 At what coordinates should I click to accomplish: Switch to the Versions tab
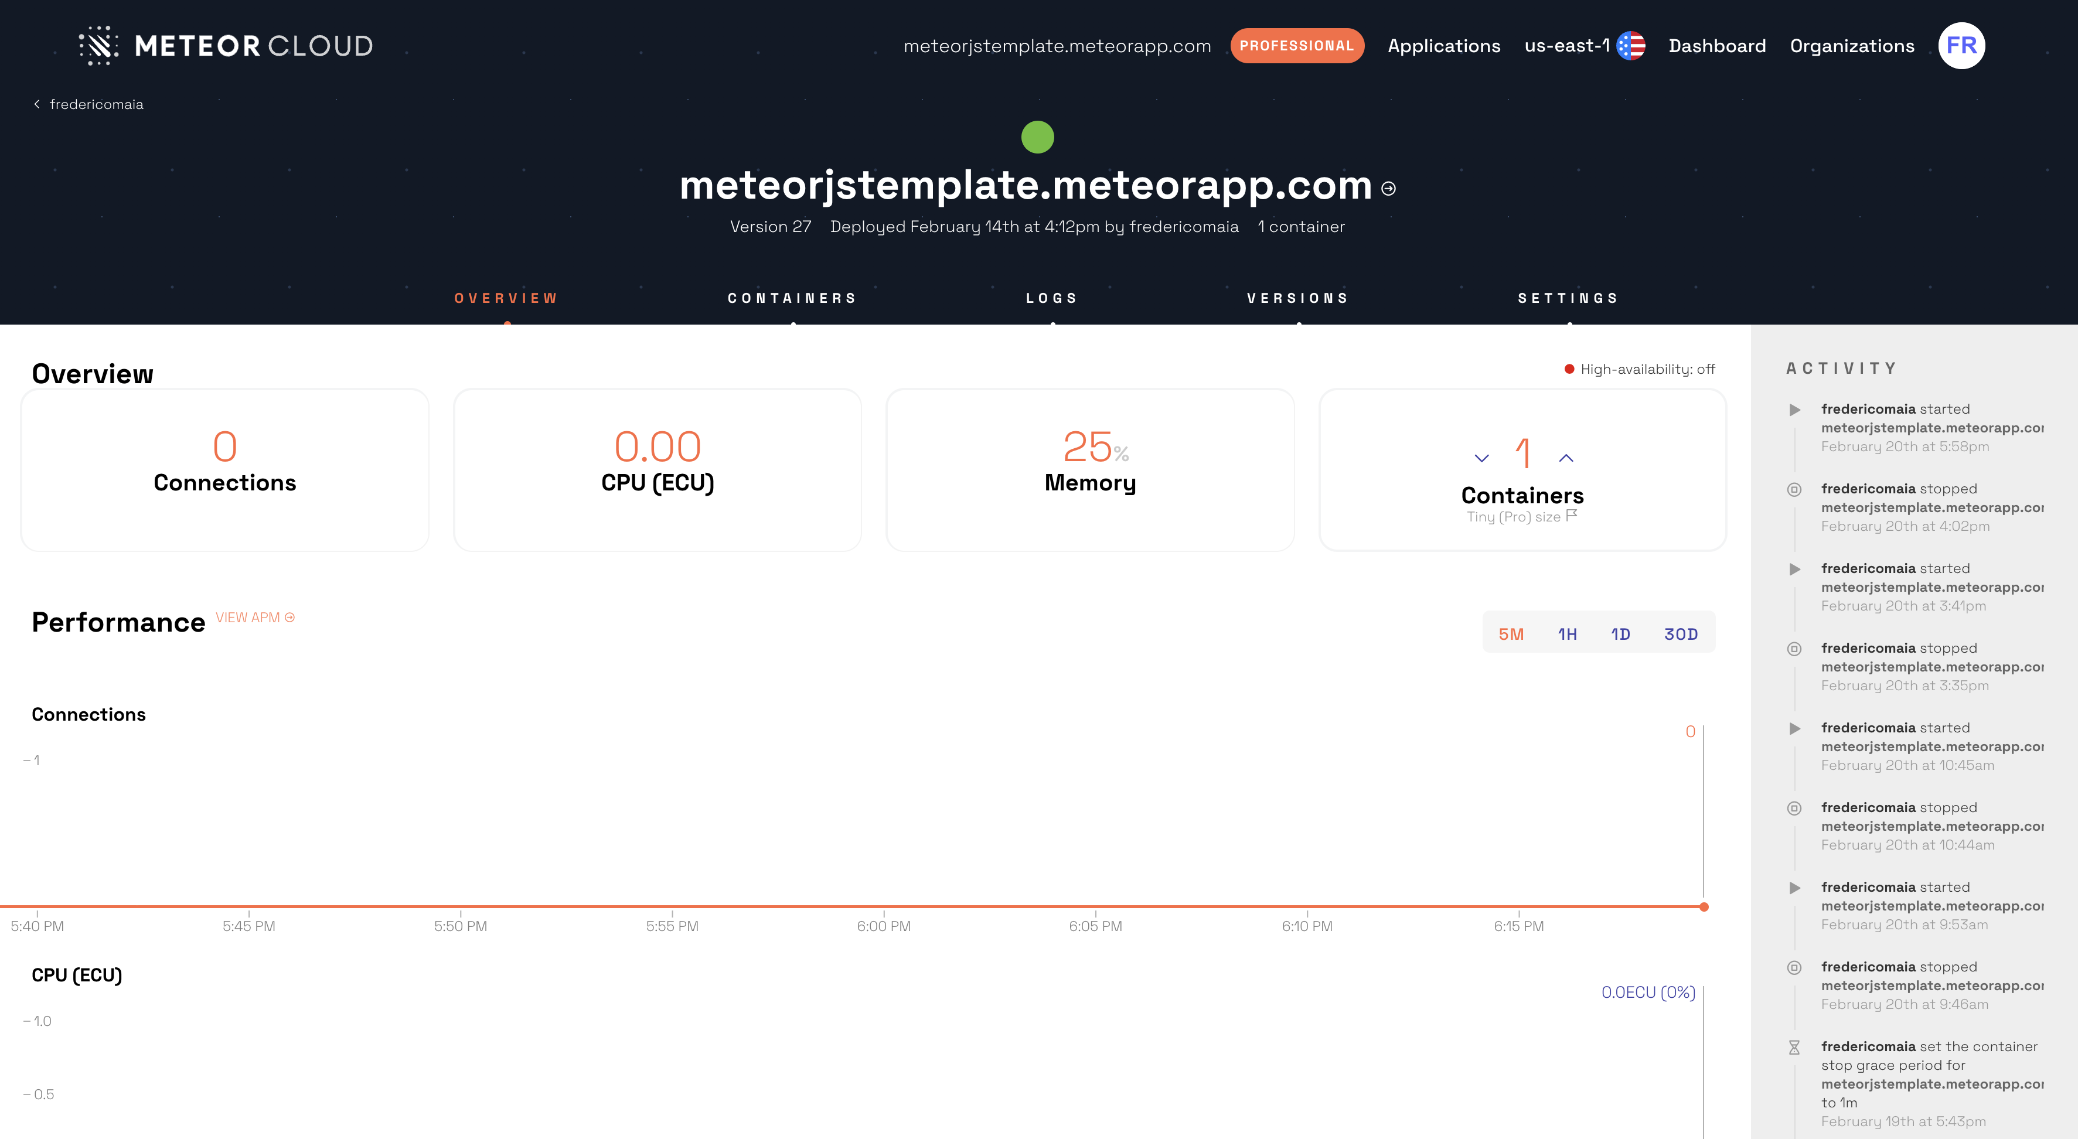coord(1298,298)
